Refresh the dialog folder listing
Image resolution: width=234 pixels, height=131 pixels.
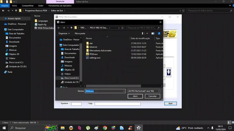tap(122, 28)
